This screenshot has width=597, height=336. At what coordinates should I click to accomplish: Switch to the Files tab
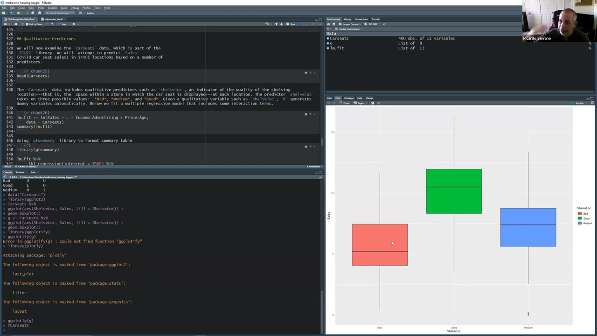[x=329, y=98]
